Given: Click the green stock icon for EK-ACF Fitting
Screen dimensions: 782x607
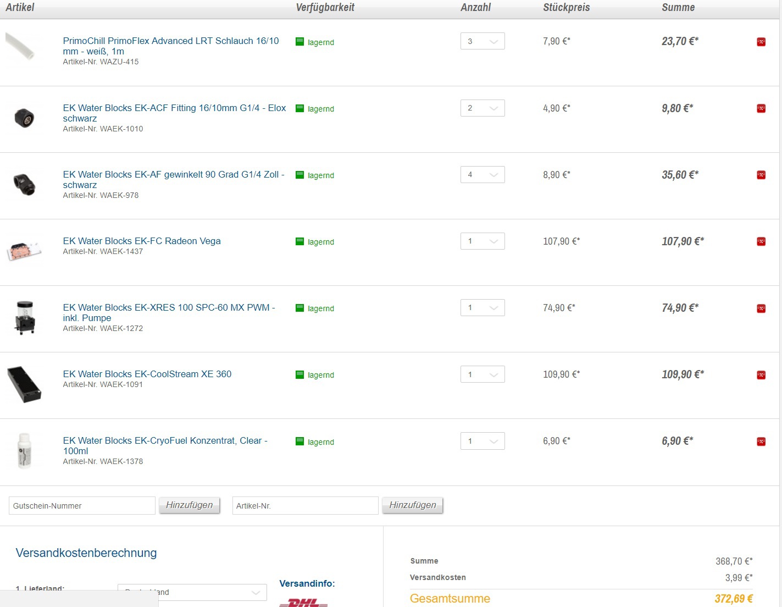Looking at the screenshot, I should tap(300, 108).
